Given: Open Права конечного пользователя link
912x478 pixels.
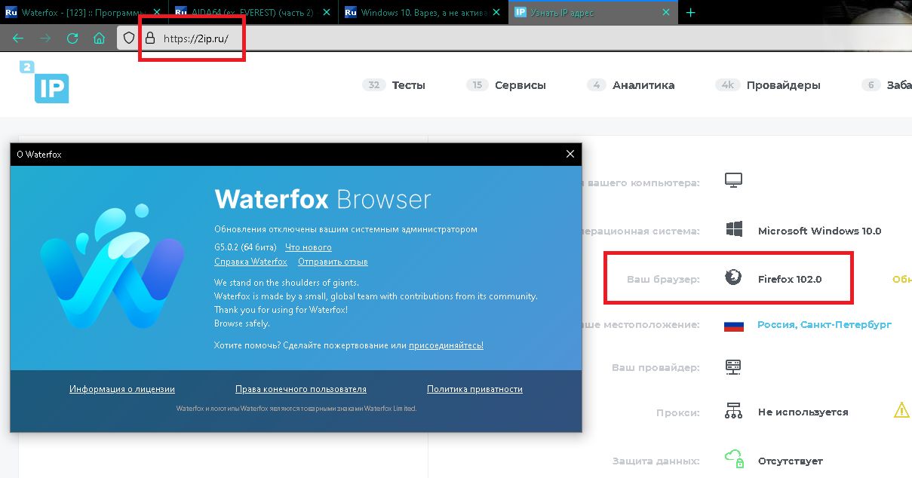Looking at the screenshot, I should (301, 389).
